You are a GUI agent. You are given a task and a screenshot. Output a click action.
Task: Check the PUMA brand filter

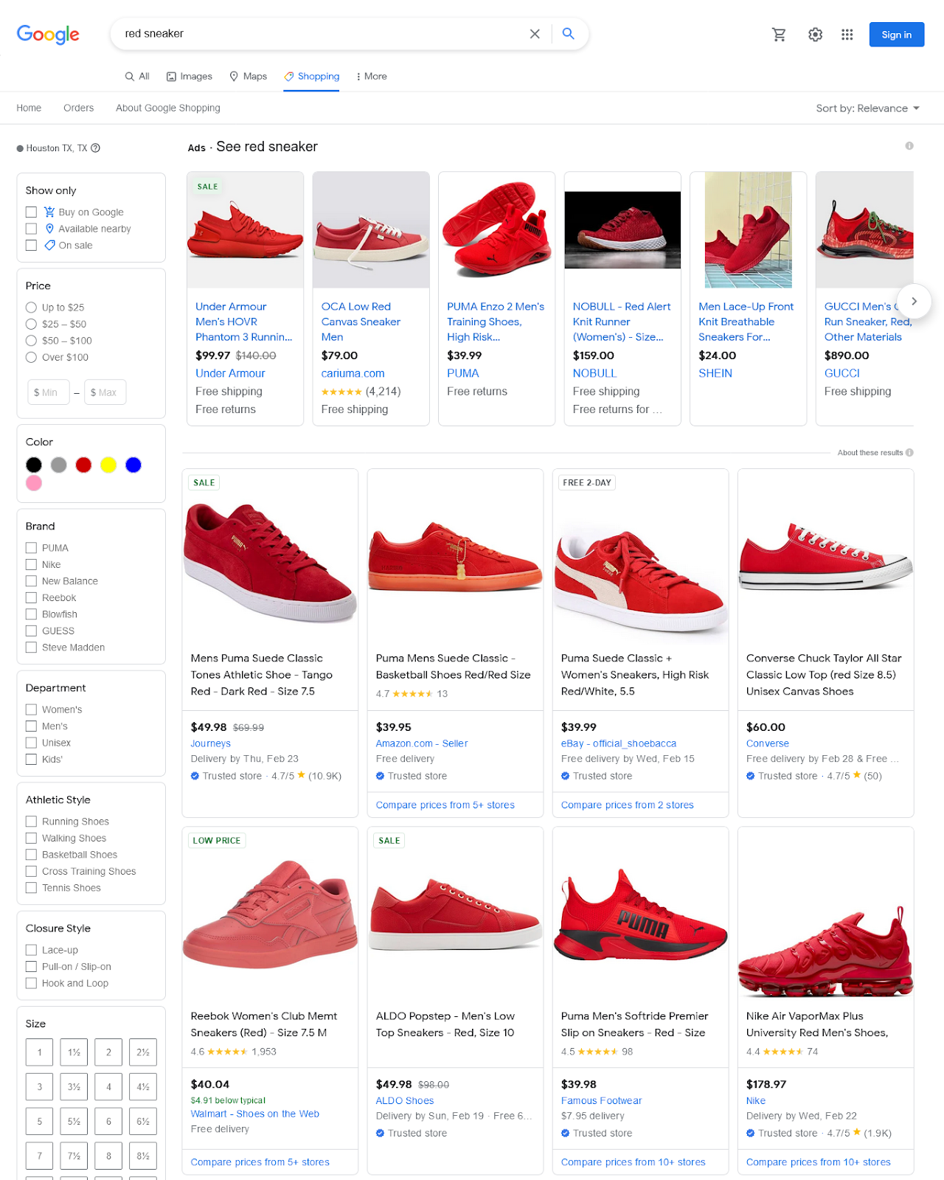[31, 548]
